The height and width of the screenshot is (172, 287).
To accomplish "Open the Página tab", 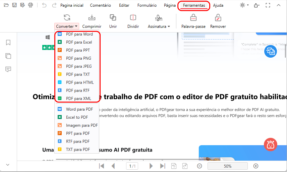I will (x=170, y=5).
